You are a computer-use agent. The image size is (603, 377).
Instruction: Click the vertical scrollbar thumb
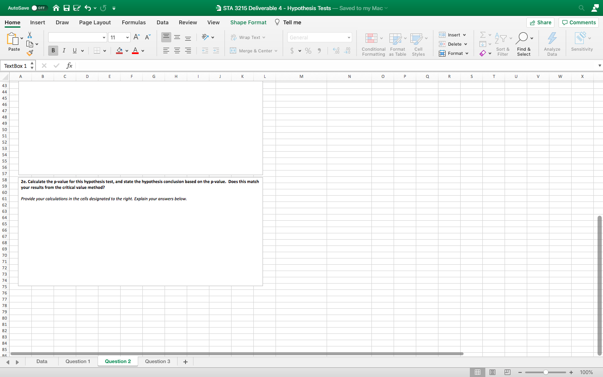600,286
